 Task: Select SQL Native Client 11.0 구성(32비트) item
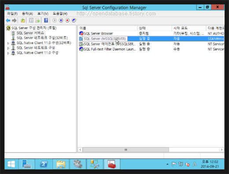(x=44, y=43)
